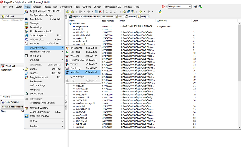Open Breakpoints in Debug Windows submenu
Viewport: 241px width, 147px height.
(x=83, y=48)
